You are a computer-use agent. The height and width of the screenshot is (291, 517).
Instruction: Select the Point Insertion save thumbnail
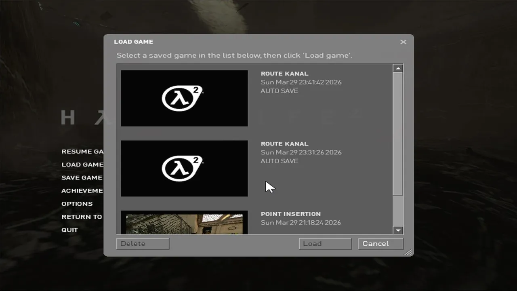(x=184, y=223)
